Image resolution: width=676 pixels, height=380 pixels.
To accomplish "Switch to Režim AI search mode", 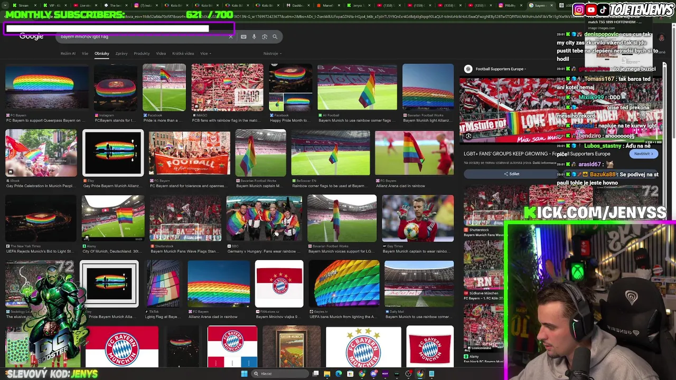I will coord(68,53).
